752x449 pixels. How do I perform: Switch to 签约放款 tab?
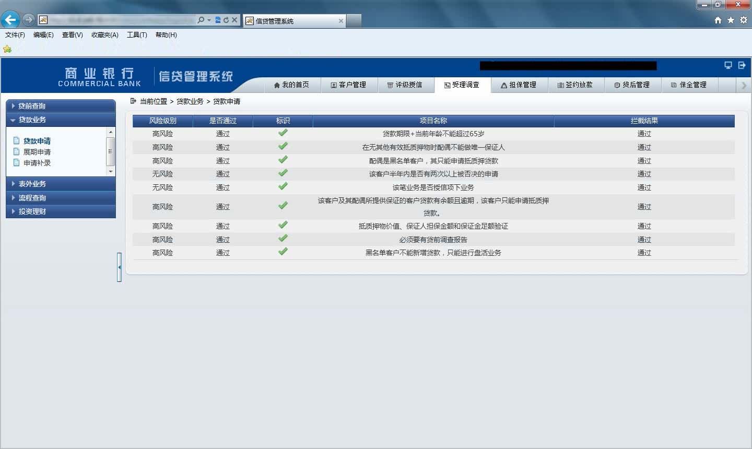click(x=575, y=85)
